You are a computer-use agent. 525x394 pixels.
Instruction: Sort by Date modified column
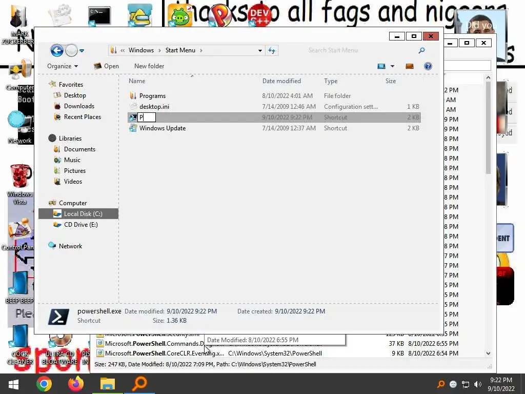[281, 81]
